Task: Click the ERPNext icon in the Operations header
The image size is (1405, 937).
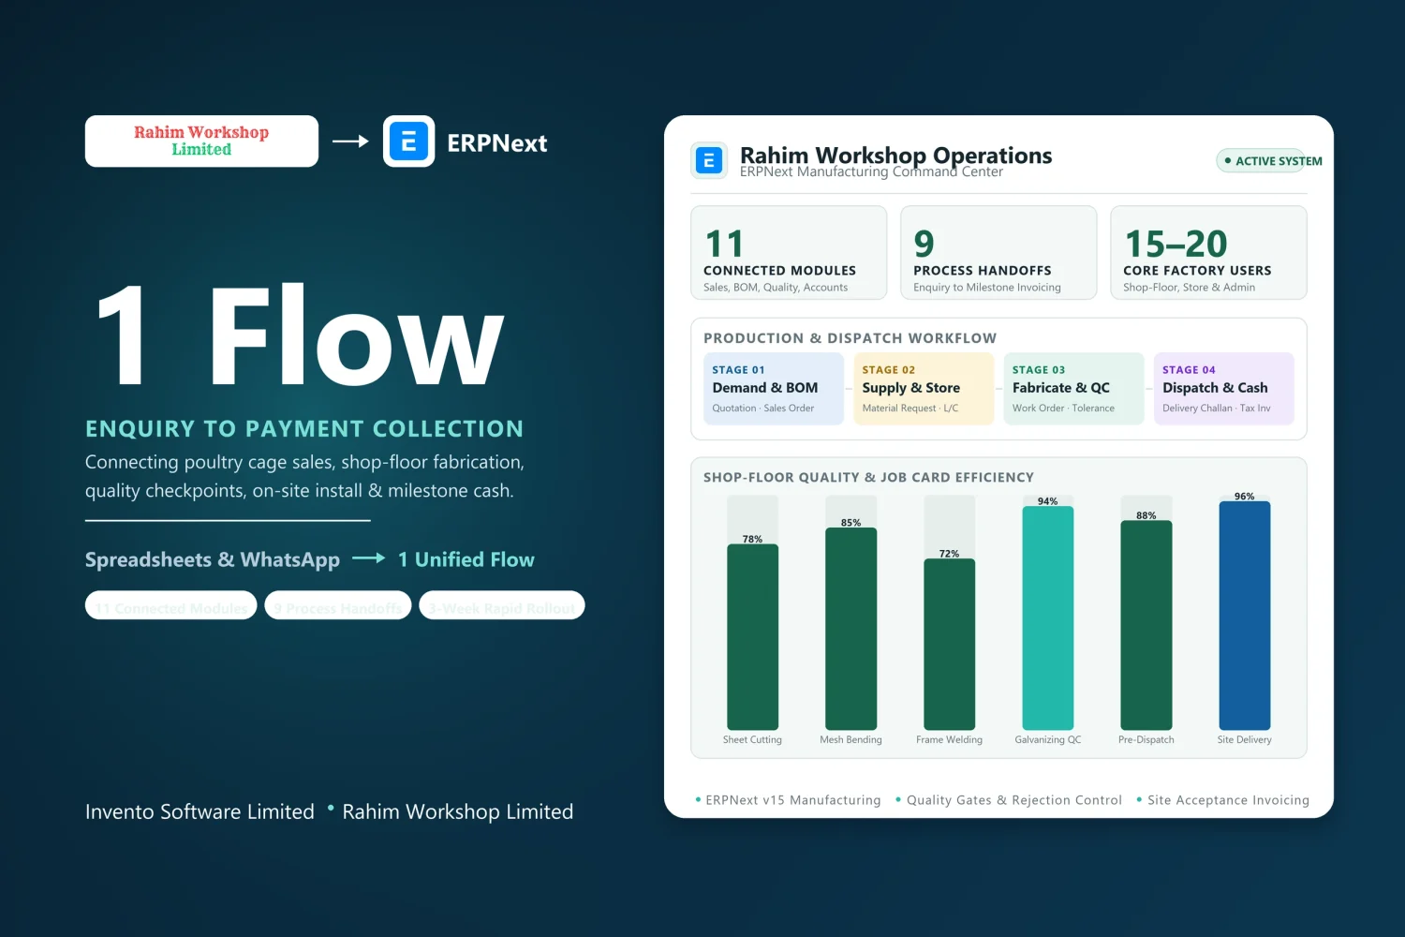Action: [709, 160]
